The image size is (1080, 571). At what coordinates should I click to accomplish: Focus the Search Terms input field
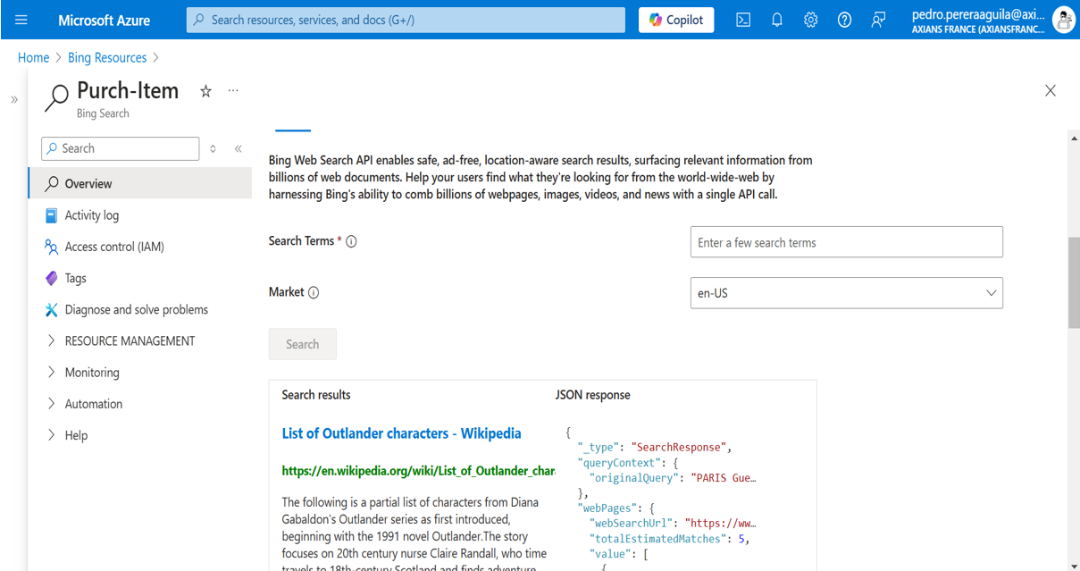(846, 242)
